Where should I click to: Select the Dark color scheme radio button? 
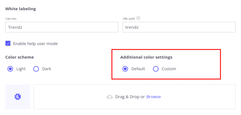[x=36, y=69]
